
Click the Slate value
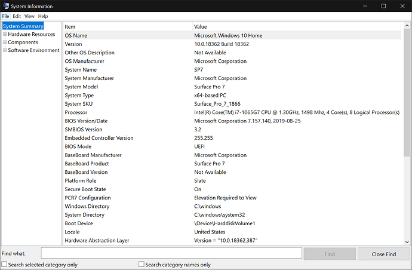click(200, 180)
